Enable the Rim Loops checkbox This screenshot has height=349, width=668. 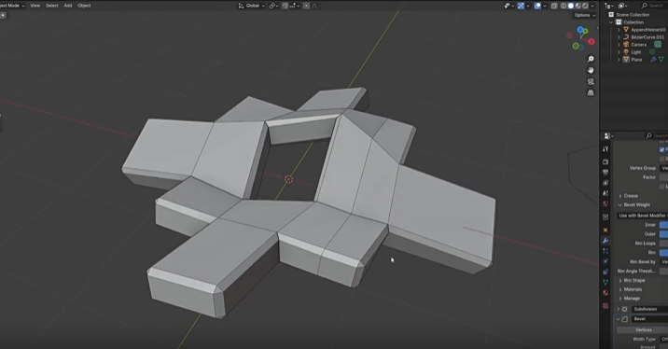point(663,244)
